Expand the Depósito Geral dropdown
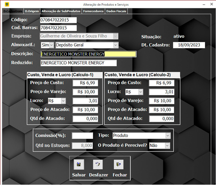Screen dimensions: 216x185 [x=116, y=45]
